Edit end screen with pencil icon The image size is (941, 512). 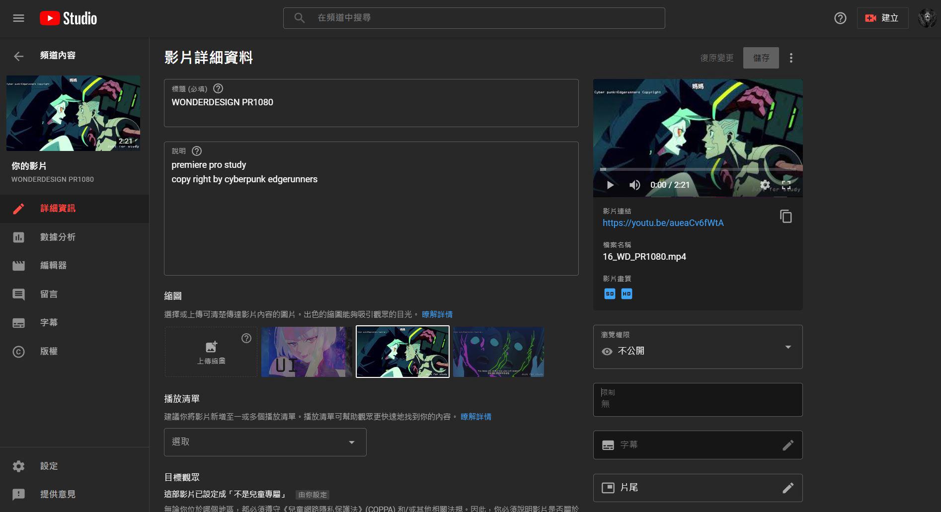pyautogui.click(x=788, y=488)
